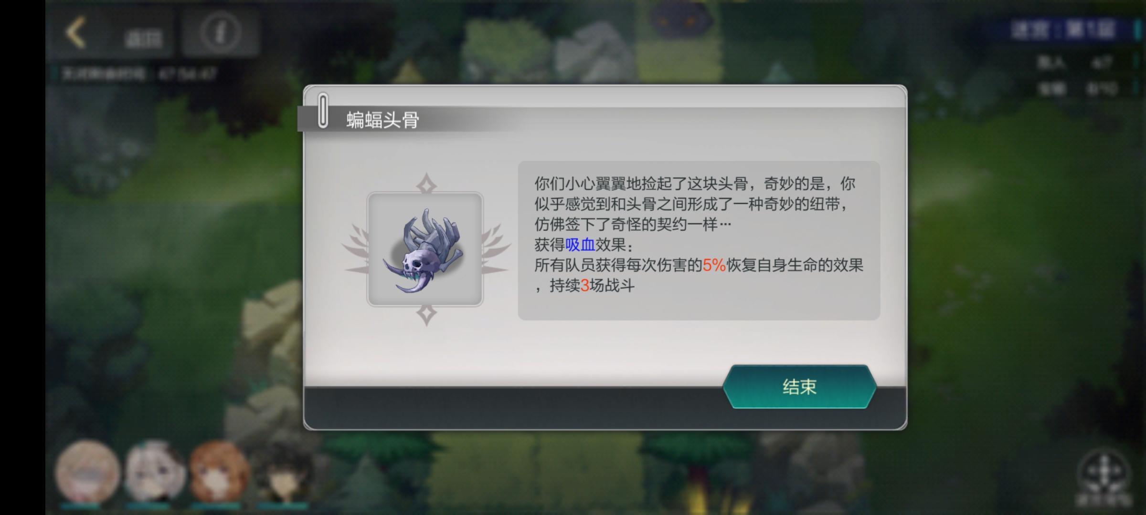Select the dark-haired character portrait
The width and height of the screenshot is (1146, 515).
coord(283,471)
